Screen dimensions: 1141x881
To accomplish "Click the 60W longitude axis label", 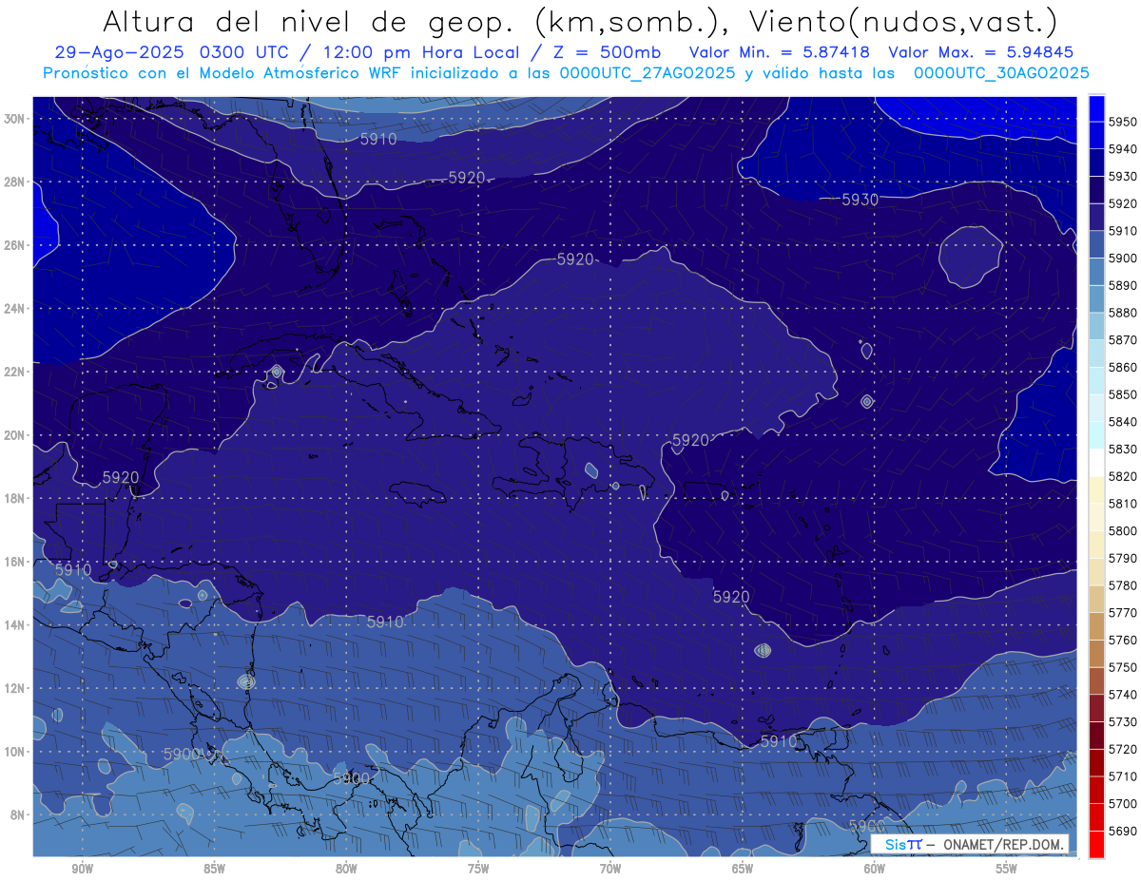I will click(875, 869).
